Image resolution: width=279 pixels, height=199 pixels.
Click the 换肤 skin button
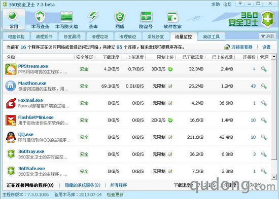(x=267, y=36)
